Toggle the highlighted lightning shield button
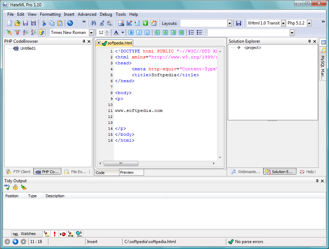Viewport: 329px width, 249px height. [42, 33]
